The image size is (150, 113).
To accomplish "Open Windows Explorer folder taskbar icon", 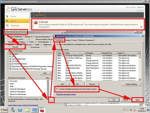I will point(27,110).
